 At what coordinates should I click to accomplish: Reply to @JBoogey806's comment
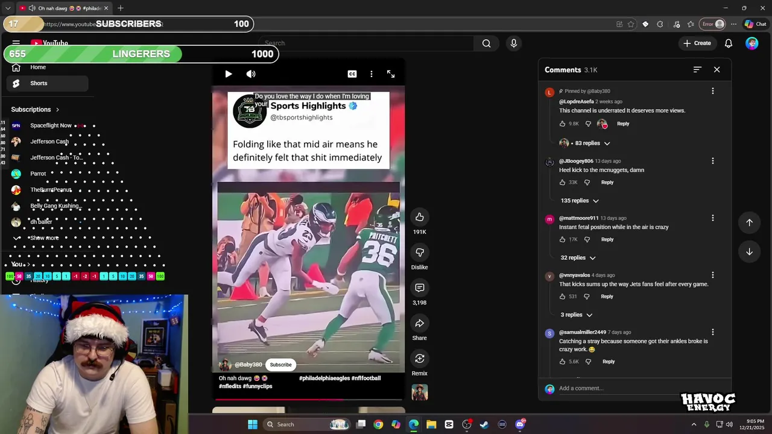(607, 183)
